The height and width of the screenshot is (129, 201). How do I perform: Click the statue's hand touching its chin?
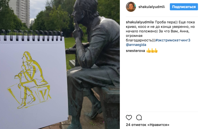[77, 31]
